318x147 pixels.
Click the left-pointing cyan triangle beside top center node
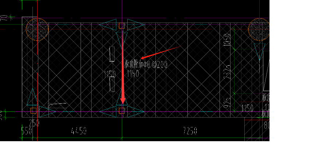(x=108, y=25)
